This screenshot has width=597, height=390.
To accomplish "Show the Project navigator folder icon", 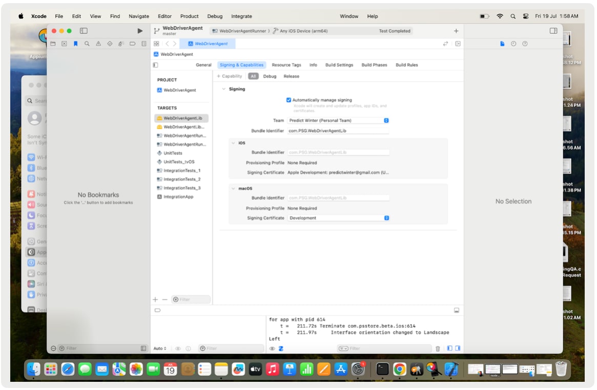I will (x=53, y=44).
